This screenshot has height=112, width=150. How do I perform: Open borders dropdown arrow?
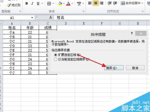click(53, 4)
